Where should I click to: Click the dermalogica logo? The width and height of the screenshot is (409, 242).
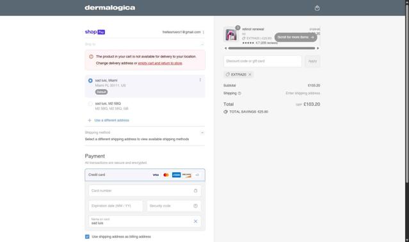[110, 8]
